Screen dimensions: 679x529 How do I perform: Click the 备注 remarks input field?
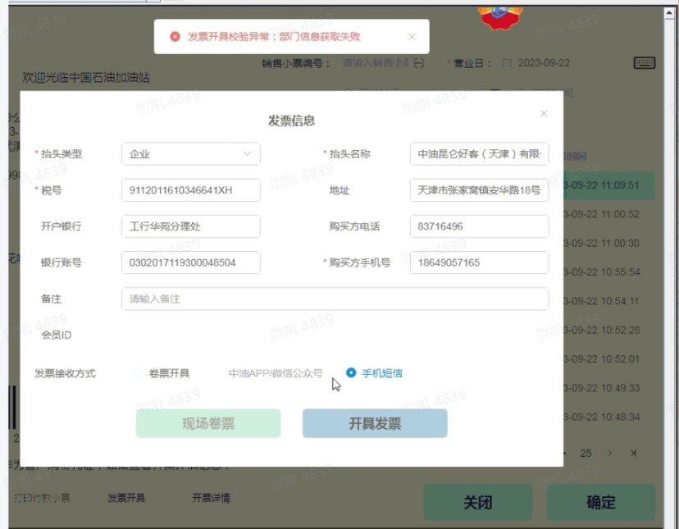pos(335,299)
